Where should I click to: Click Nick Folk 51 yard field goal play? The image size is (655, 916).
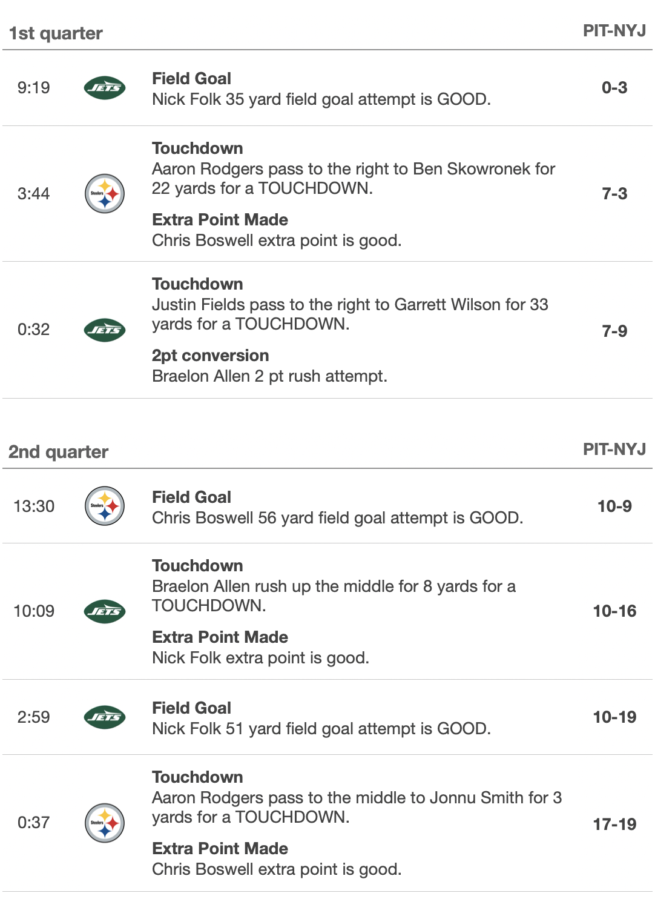point(321,728)
